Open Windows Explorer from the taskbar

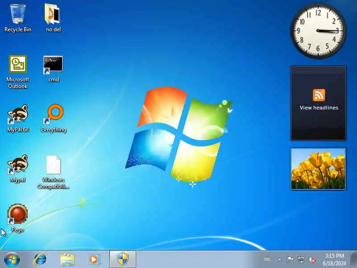(x=67, y=260)
